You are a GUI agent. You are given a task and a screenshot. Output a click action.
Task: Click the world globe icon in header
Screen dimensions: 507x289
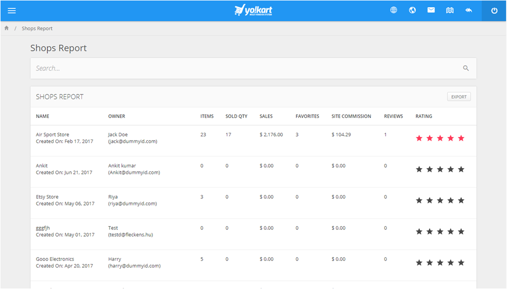pyautogui.click(x=412, y=10)
